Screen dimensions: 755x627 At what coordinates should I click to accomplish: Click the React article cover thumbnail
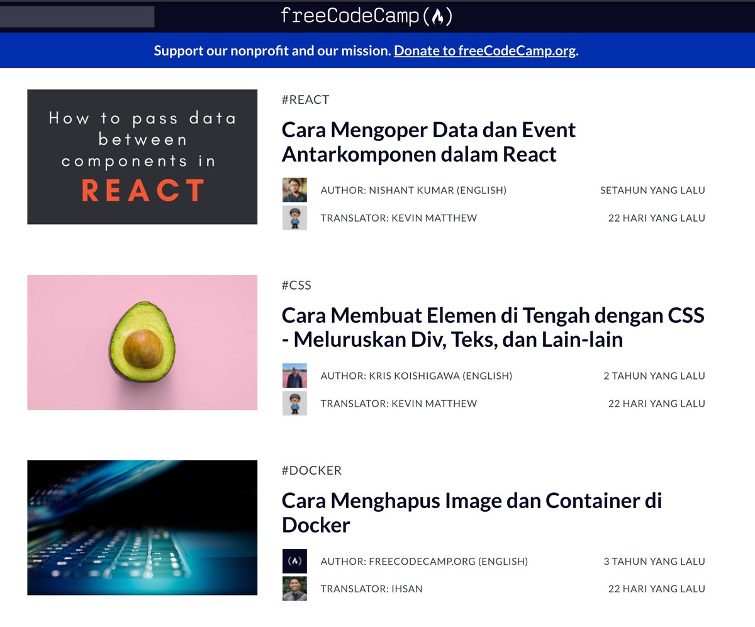[142, 157]
